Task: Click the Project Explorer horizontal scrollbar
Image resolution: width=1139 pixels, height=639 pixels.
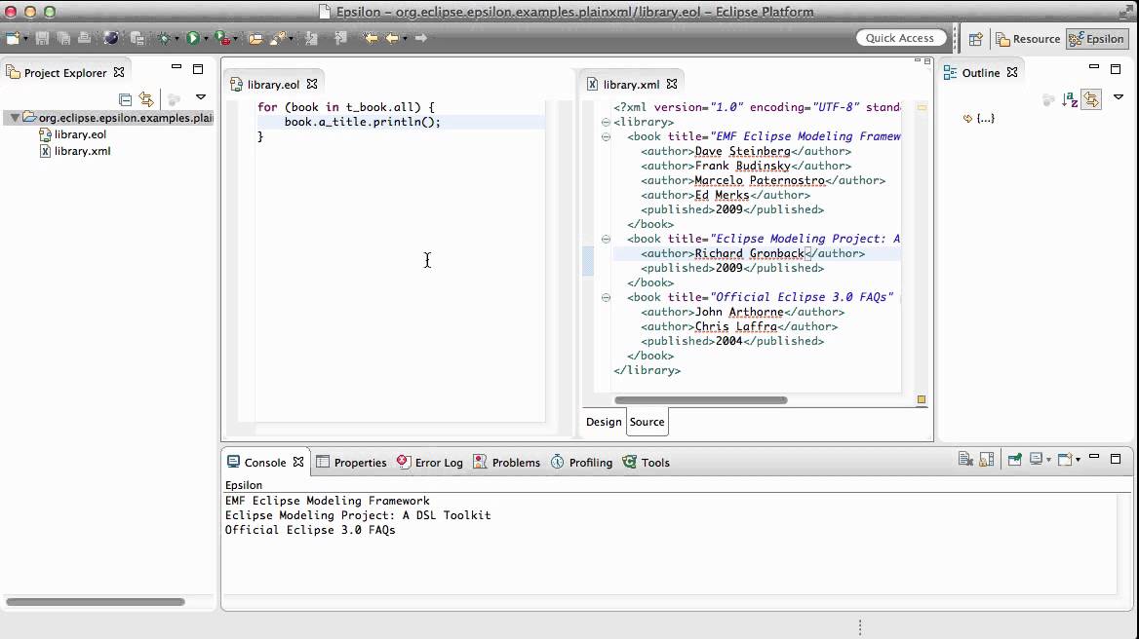Action: pyautogui.click(x=96, y=601)
